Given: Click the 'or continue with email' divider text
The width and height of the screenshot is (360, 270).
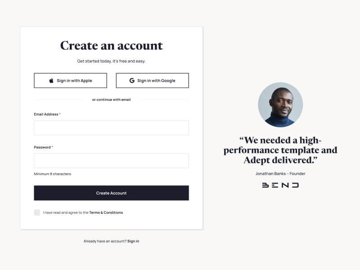Looking at the screenshot, I should tap(111, 99).
